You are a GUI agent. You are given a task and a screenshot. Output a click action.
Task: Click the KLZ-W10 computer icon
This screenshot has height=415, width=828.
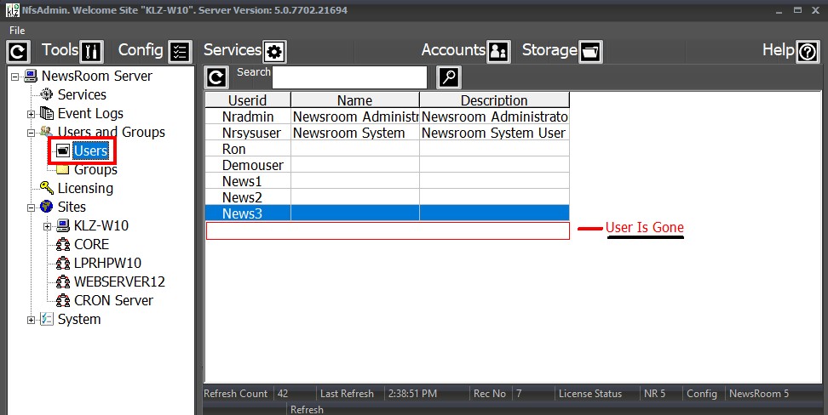pos(63,225)
